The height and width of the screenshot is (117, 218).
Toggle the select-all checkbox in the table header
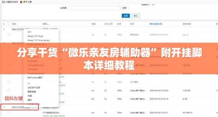(x=9, y=24)
